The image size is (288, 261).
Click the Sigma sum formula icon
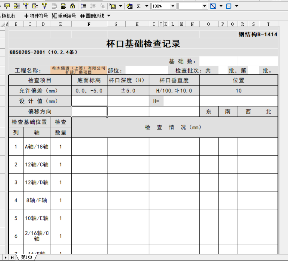point(139,6)
